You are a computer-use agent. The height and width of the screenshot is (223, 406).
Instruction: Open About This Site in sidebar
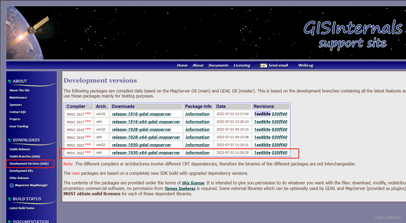(19, 90)
